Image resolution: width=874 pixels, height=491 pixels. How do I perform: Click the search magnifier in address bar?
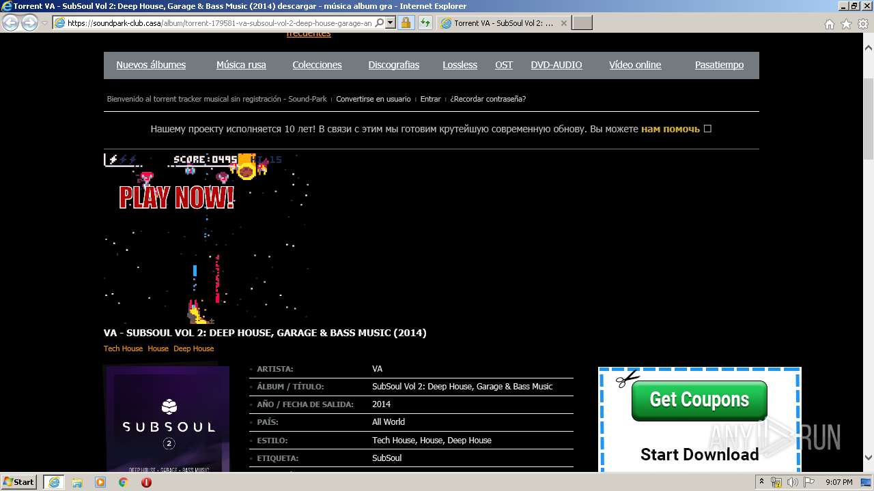click(x=380, y=23)
